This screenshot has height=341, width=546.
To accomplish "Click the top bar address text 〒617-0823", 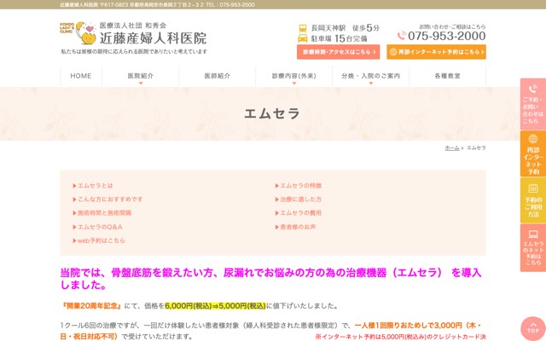I will point(113,4).
